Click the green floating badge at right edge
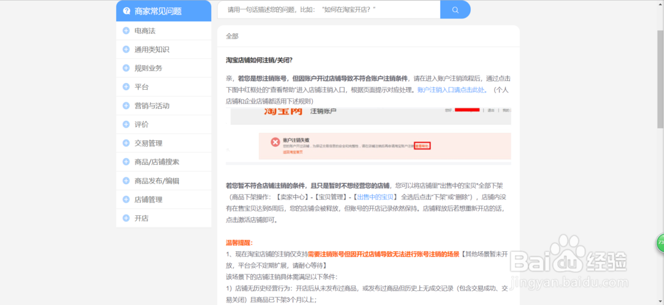This screenshot has width=664, height=305. [x=660, y=243]
